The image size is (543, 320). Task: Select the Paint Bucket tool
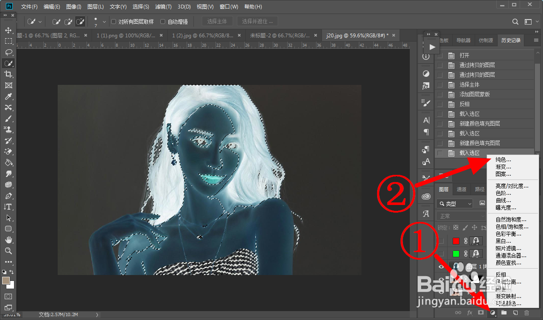8,163
